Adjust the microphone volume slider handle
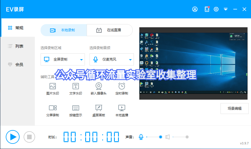Image resolution: width=251 pixels, height=149 pixels. pos(161,137)
